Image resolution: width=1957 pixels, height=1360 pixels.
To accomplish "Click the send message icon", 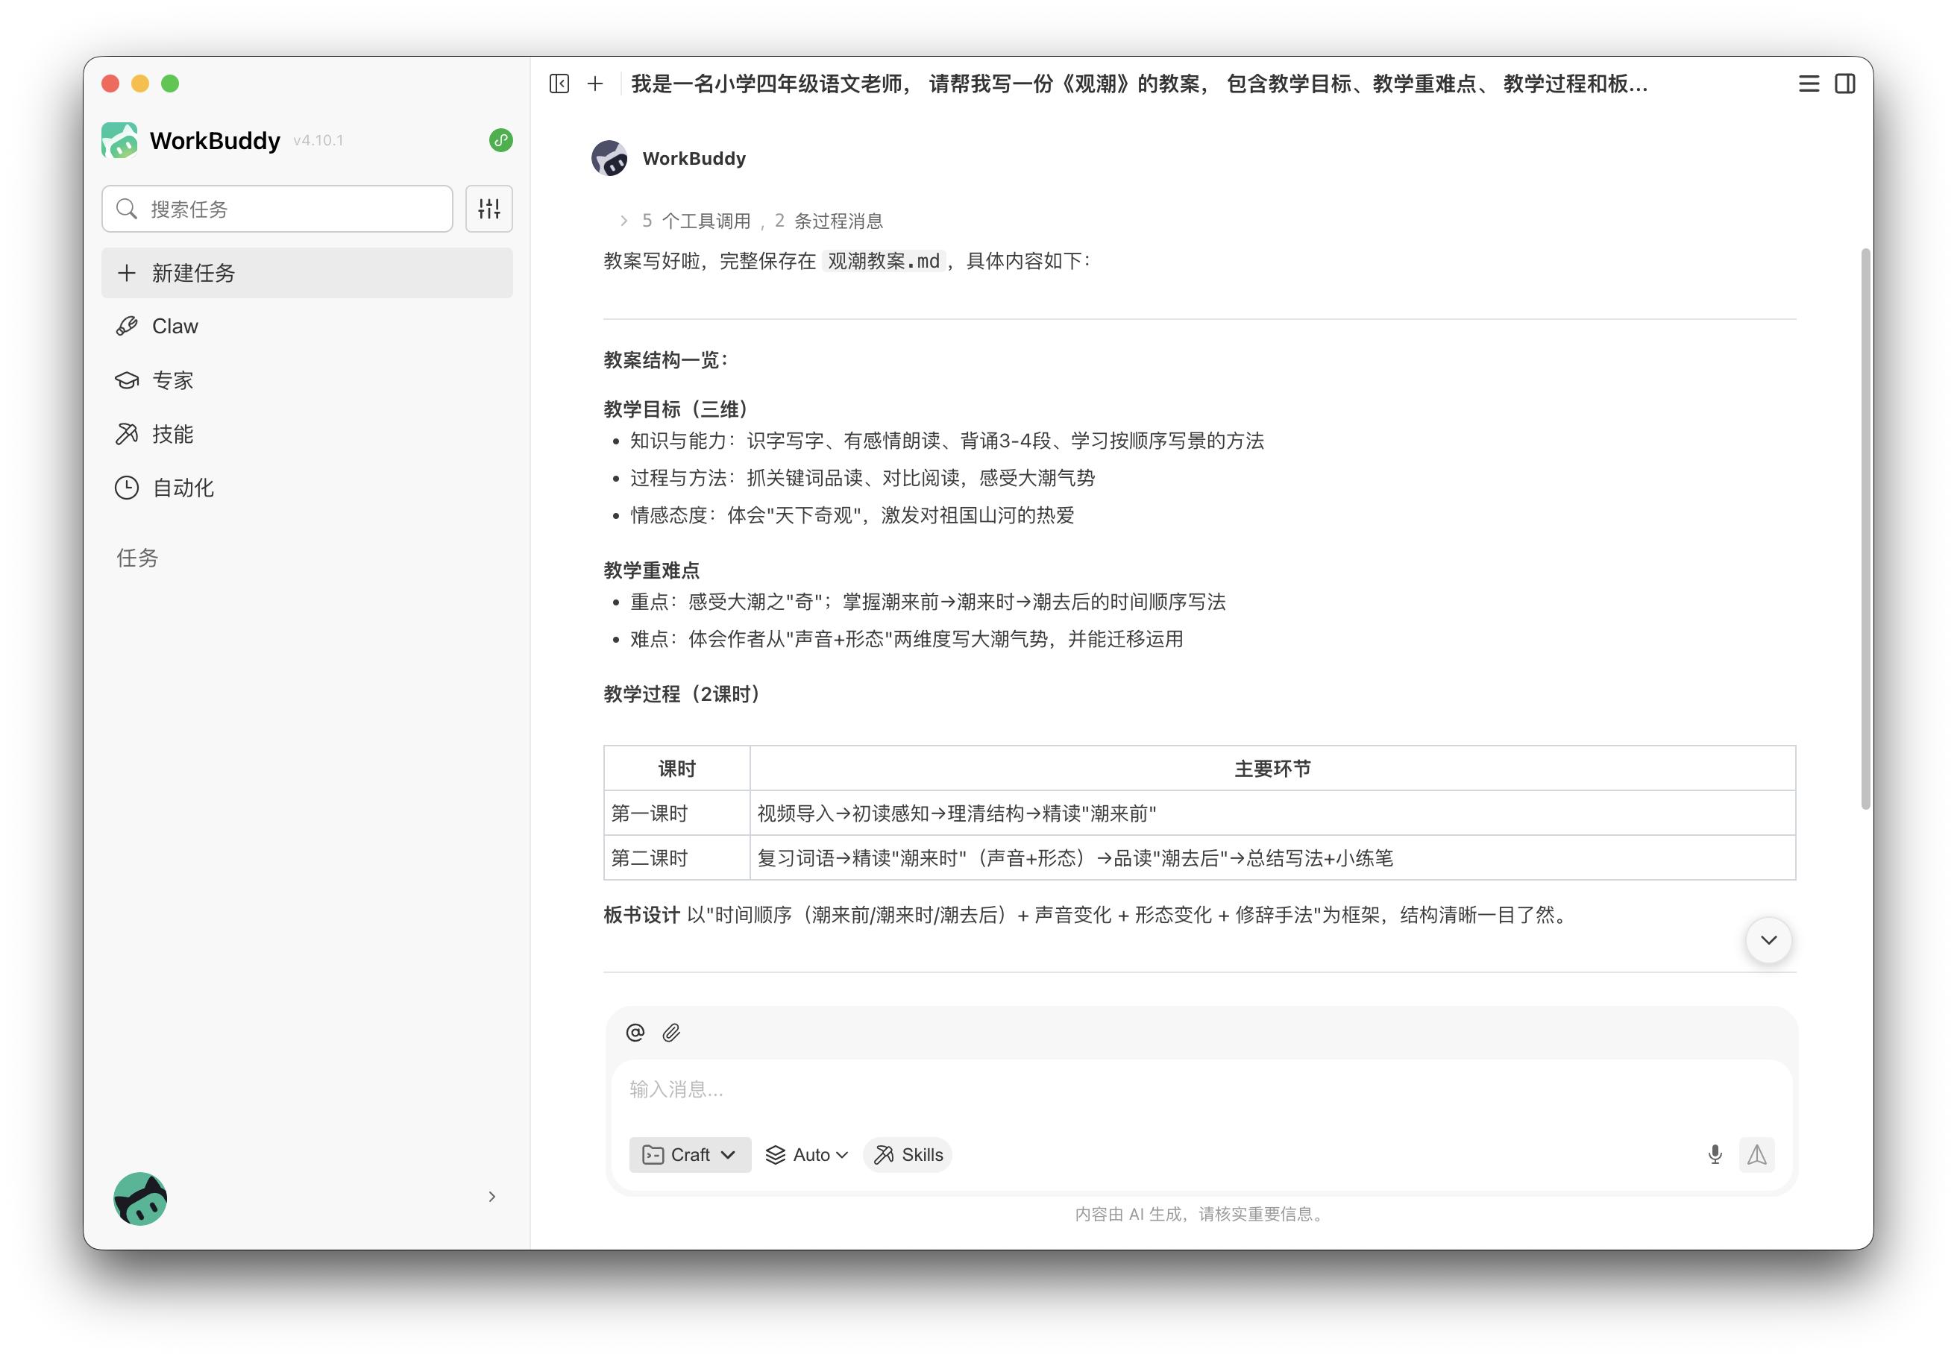I will pyautogui.click(x=1756, y=1155).
